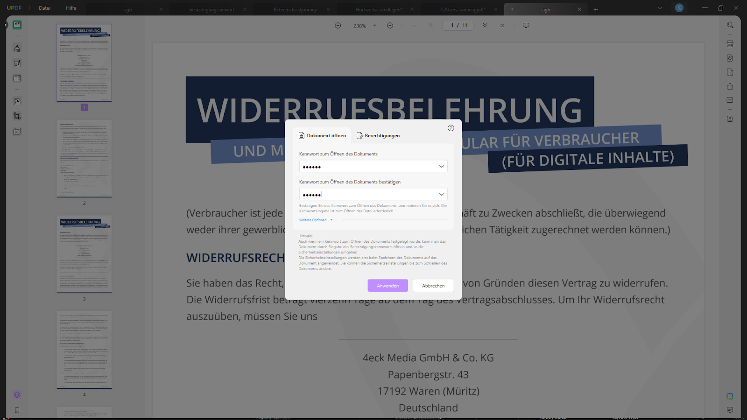Image resolution: width=747 pixels, height=420 pixels.
Task: Open the dropdown arrow on the active agb tab
Action: point(512,9)
